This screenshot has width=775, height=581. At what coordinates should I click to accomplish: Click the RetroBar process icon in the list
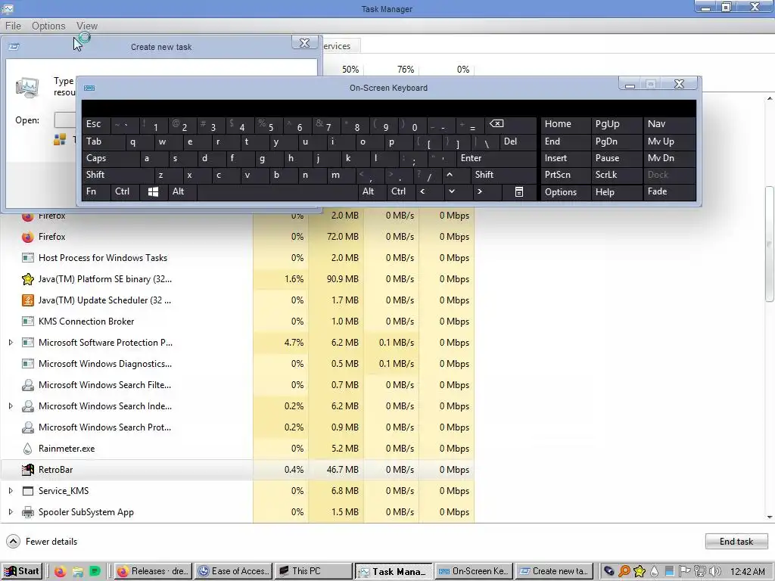[x=28, y=470]
